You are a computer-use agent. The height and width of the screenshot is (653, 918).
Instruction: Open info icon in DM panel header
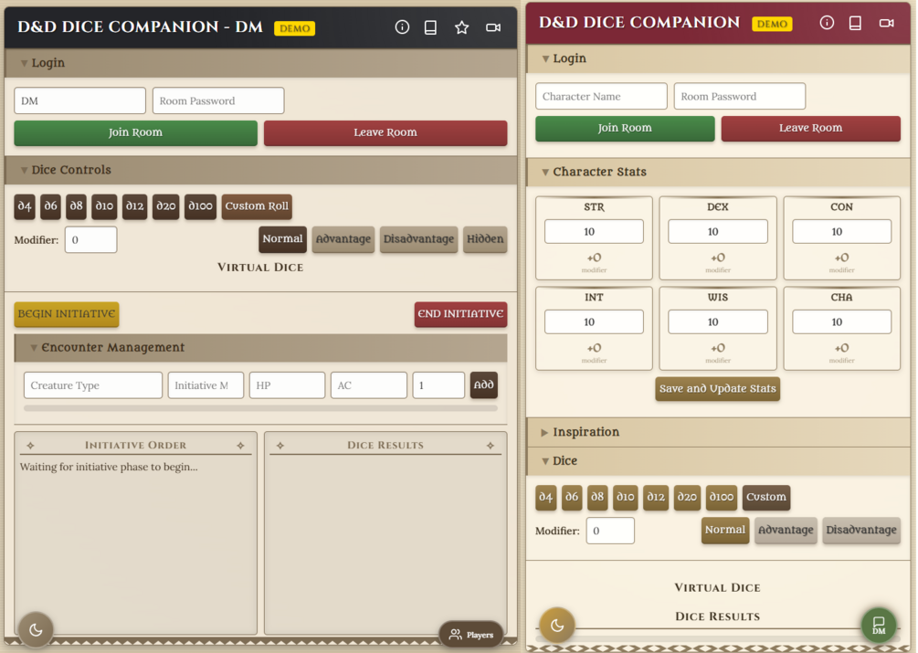click(402, 26)
